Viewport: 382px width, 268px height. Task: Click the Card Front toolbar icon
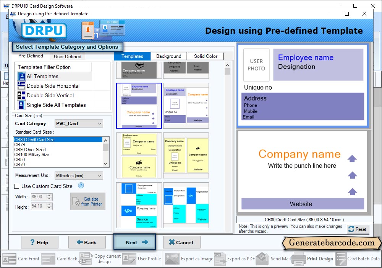tap(9, 259)
